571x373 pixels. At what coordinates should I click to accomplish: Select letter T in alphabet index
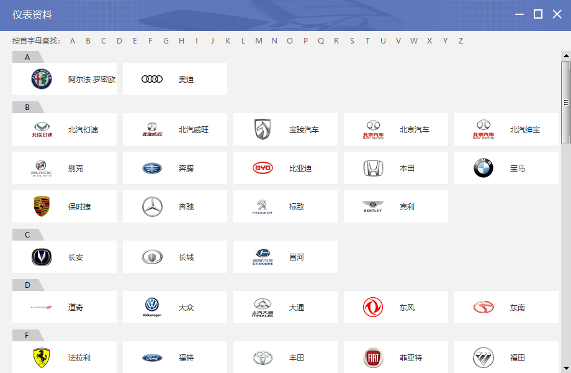pos(367,41)
